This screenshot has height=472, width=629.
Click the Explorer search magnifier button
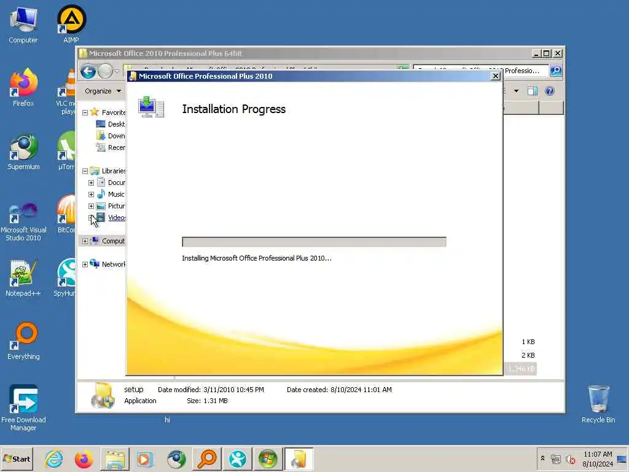(x=555, y=71)
